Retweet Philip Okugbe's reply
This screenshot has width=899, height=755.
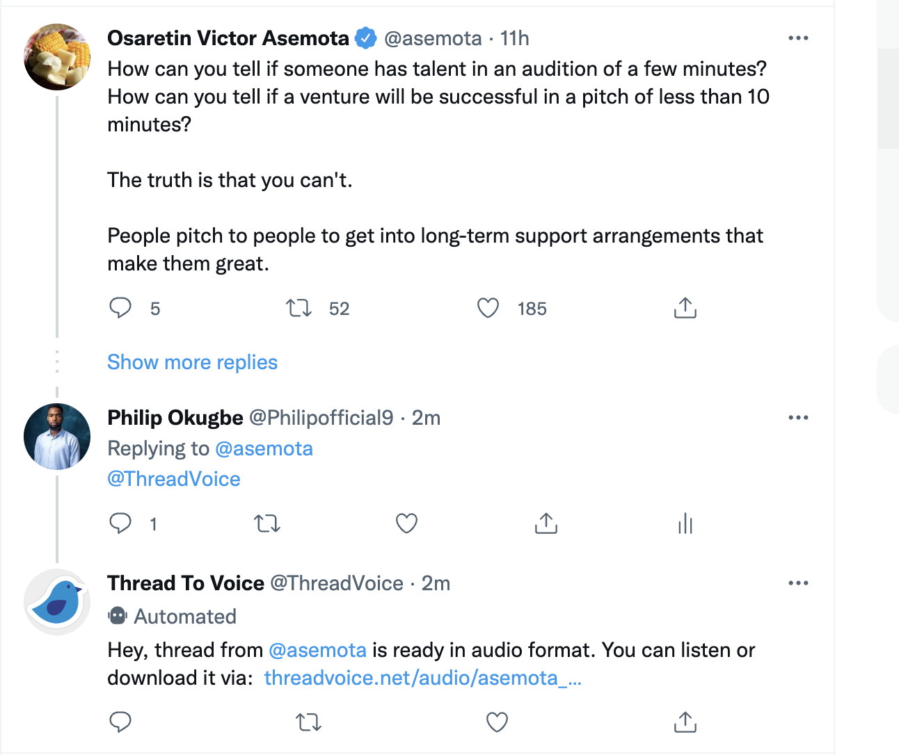(267, 523)
